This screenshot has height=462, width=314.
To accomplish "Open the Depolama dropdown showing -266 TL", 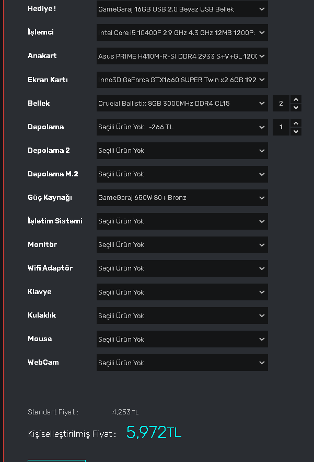I will [x=182, y=127].
